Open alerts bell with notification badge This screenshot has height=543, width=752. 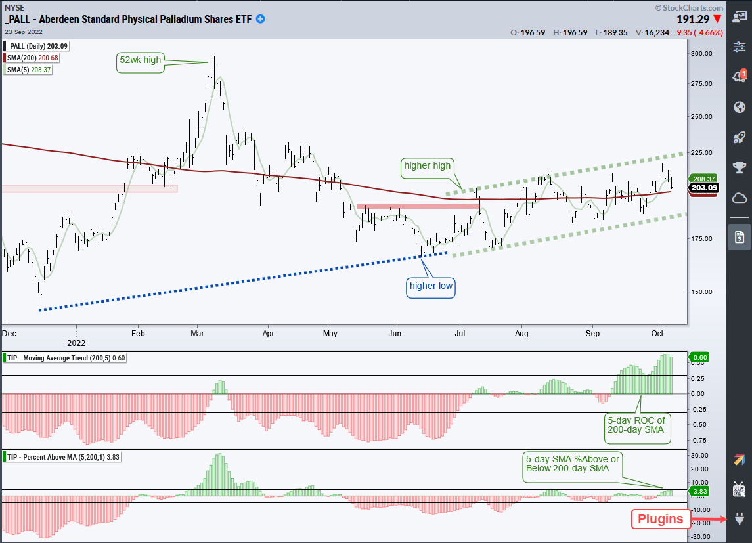pos(739,76)
